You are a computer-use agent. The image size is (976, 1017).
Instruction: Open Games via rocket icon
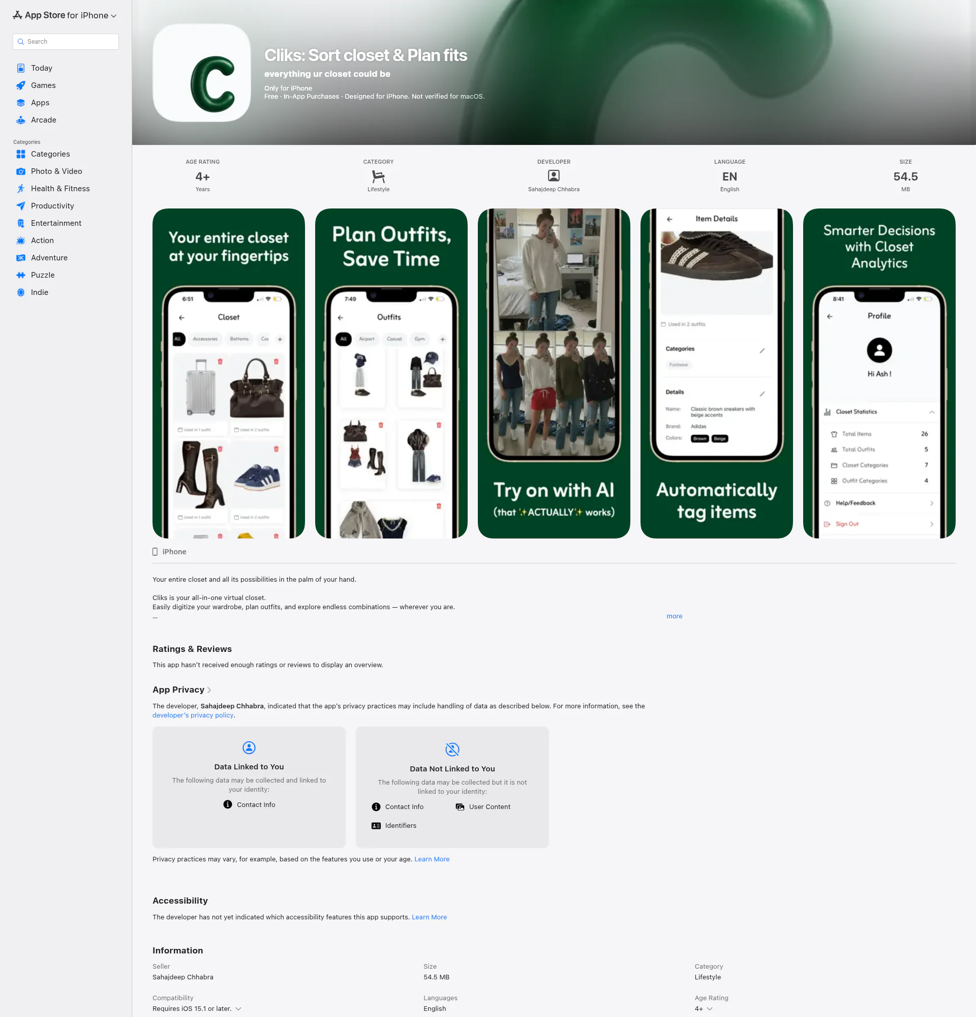(x=21, y=85)
